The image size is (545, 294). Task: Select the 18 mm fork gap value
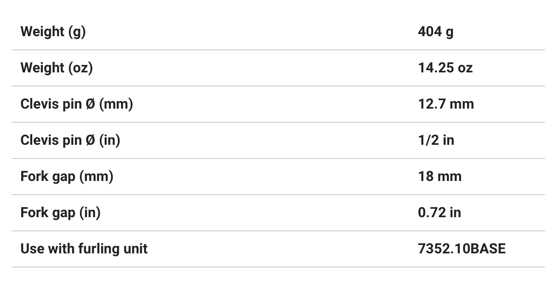point(439,177)
